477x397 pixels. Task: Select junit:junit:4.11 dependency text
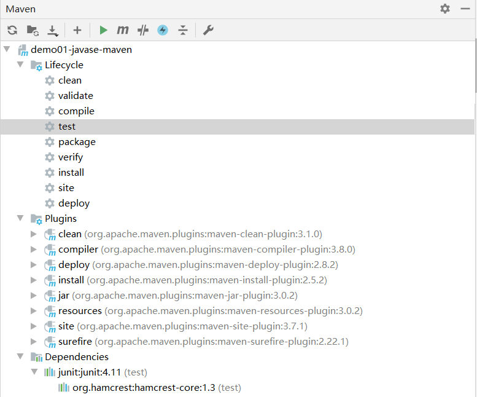click(90, 372)
